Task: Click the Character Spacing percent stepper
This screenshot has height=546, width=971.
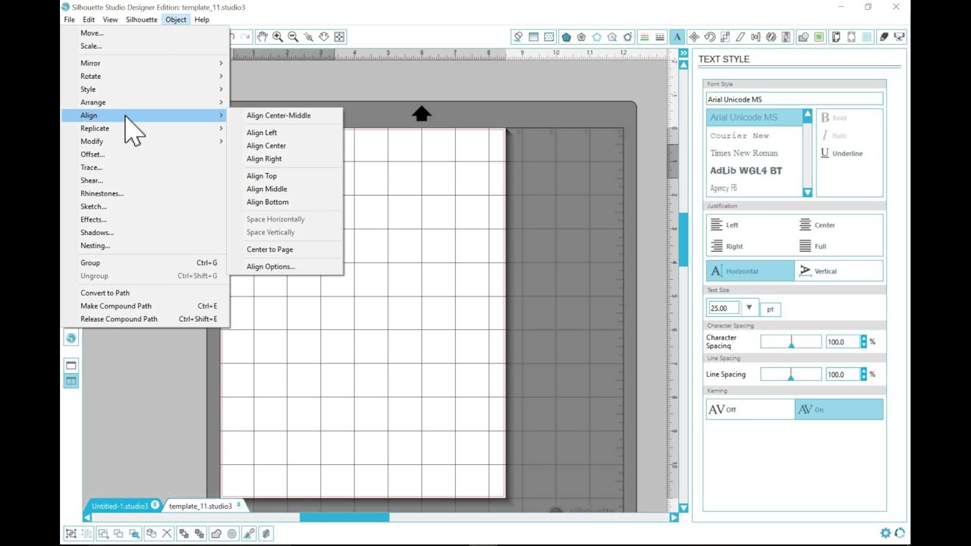Action: click(863, 342)
